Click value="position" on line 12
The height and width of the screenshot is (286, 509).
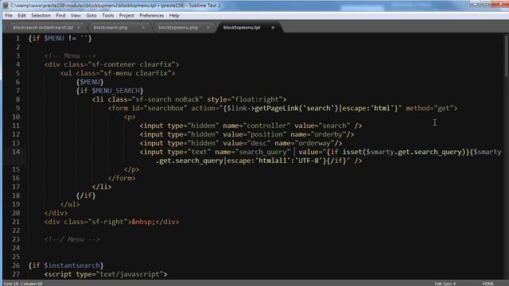[x=254, y=134]
